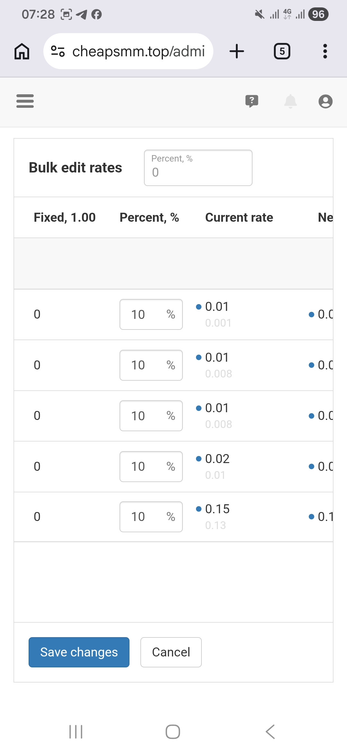The image size is (347, 753).
Task: Open the tab switcher showing 5 tabs
Action: click(282, 51)
